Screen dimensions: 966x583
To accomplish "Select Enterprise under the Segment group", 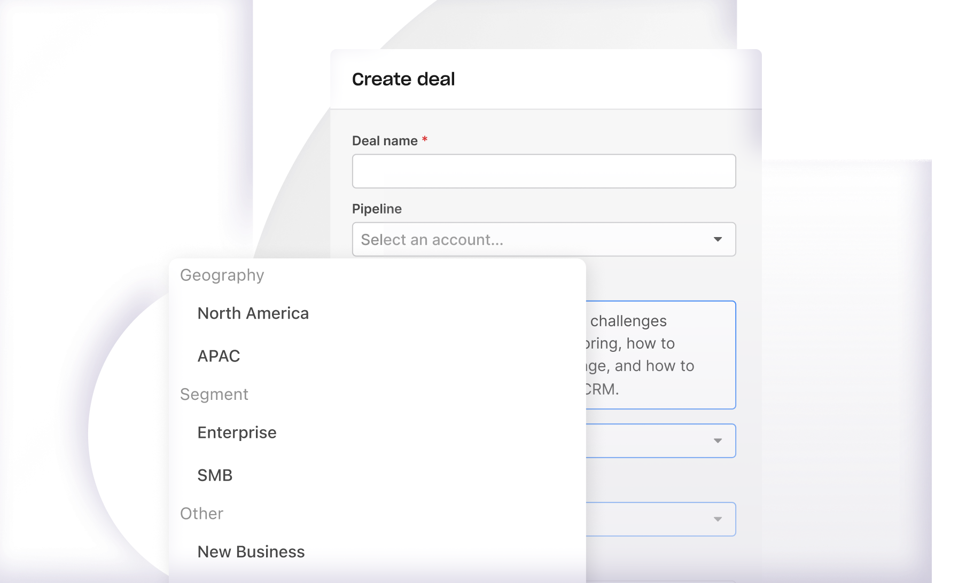I will [x=237, y=432].
